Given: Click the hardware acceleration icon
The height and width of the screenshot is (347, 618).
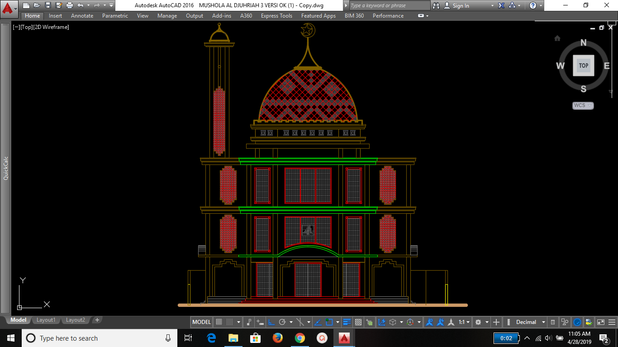Looking at the screenshot, I should click(x=577, y=322).
